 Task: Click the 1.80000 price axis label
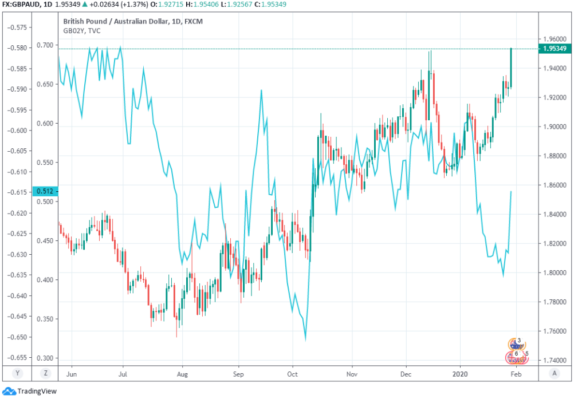point(555,273)
